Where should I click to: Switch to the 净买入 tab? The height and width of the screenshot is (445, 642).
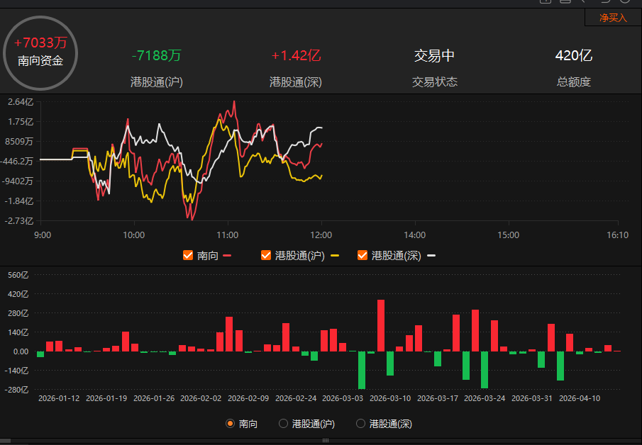pos(613,18)
